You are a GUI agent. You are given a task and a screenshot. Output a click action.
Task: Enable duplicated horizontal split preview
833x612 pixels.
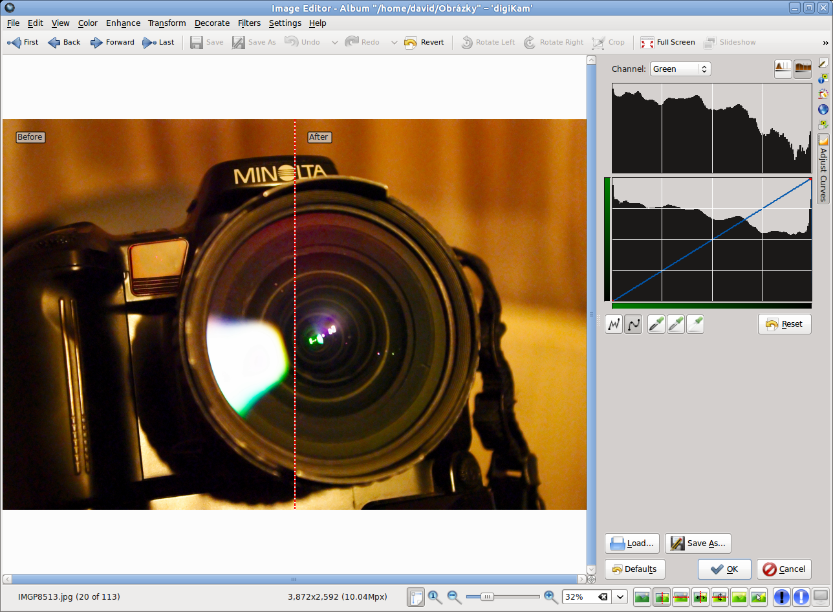coord(720,596)
